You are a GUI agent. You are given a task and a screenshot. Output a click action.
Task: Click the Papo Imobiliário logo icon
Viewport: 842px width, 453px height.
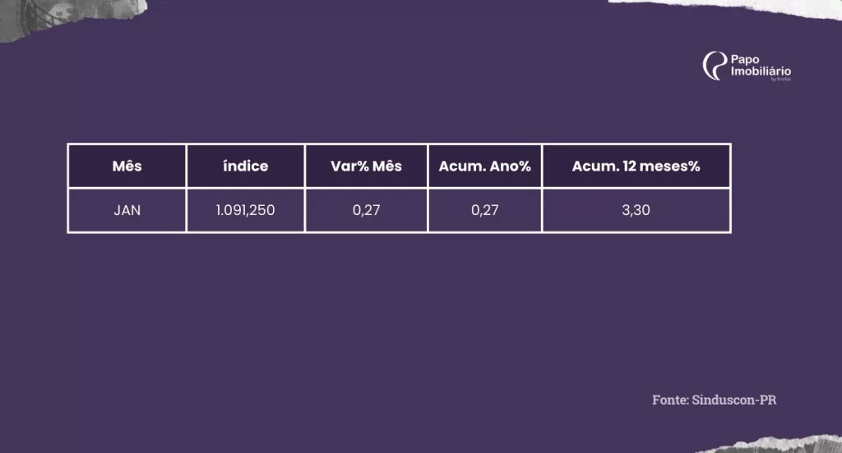pyautogui.click(x=715, y=66)
